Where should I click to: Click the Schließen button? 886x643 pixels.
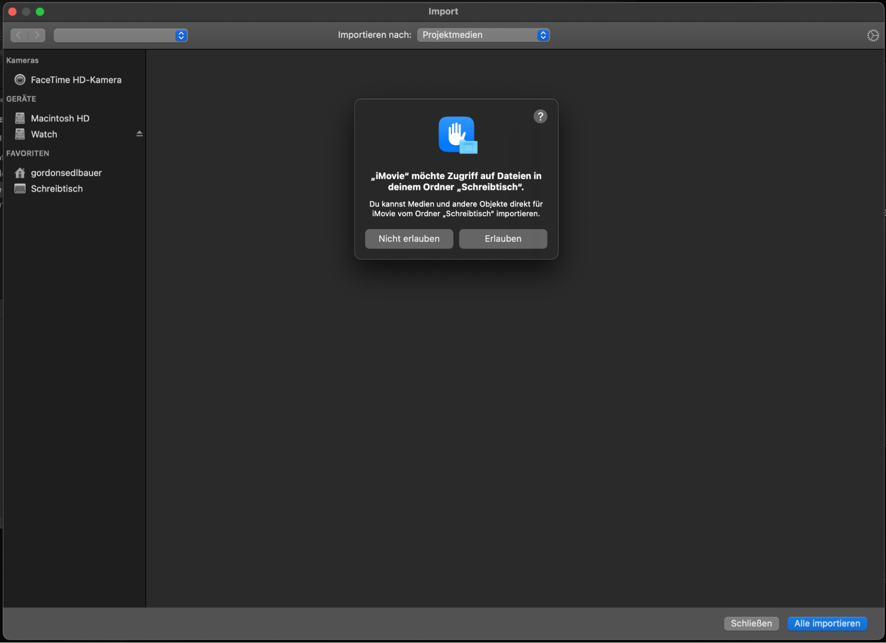click(751, 624)
